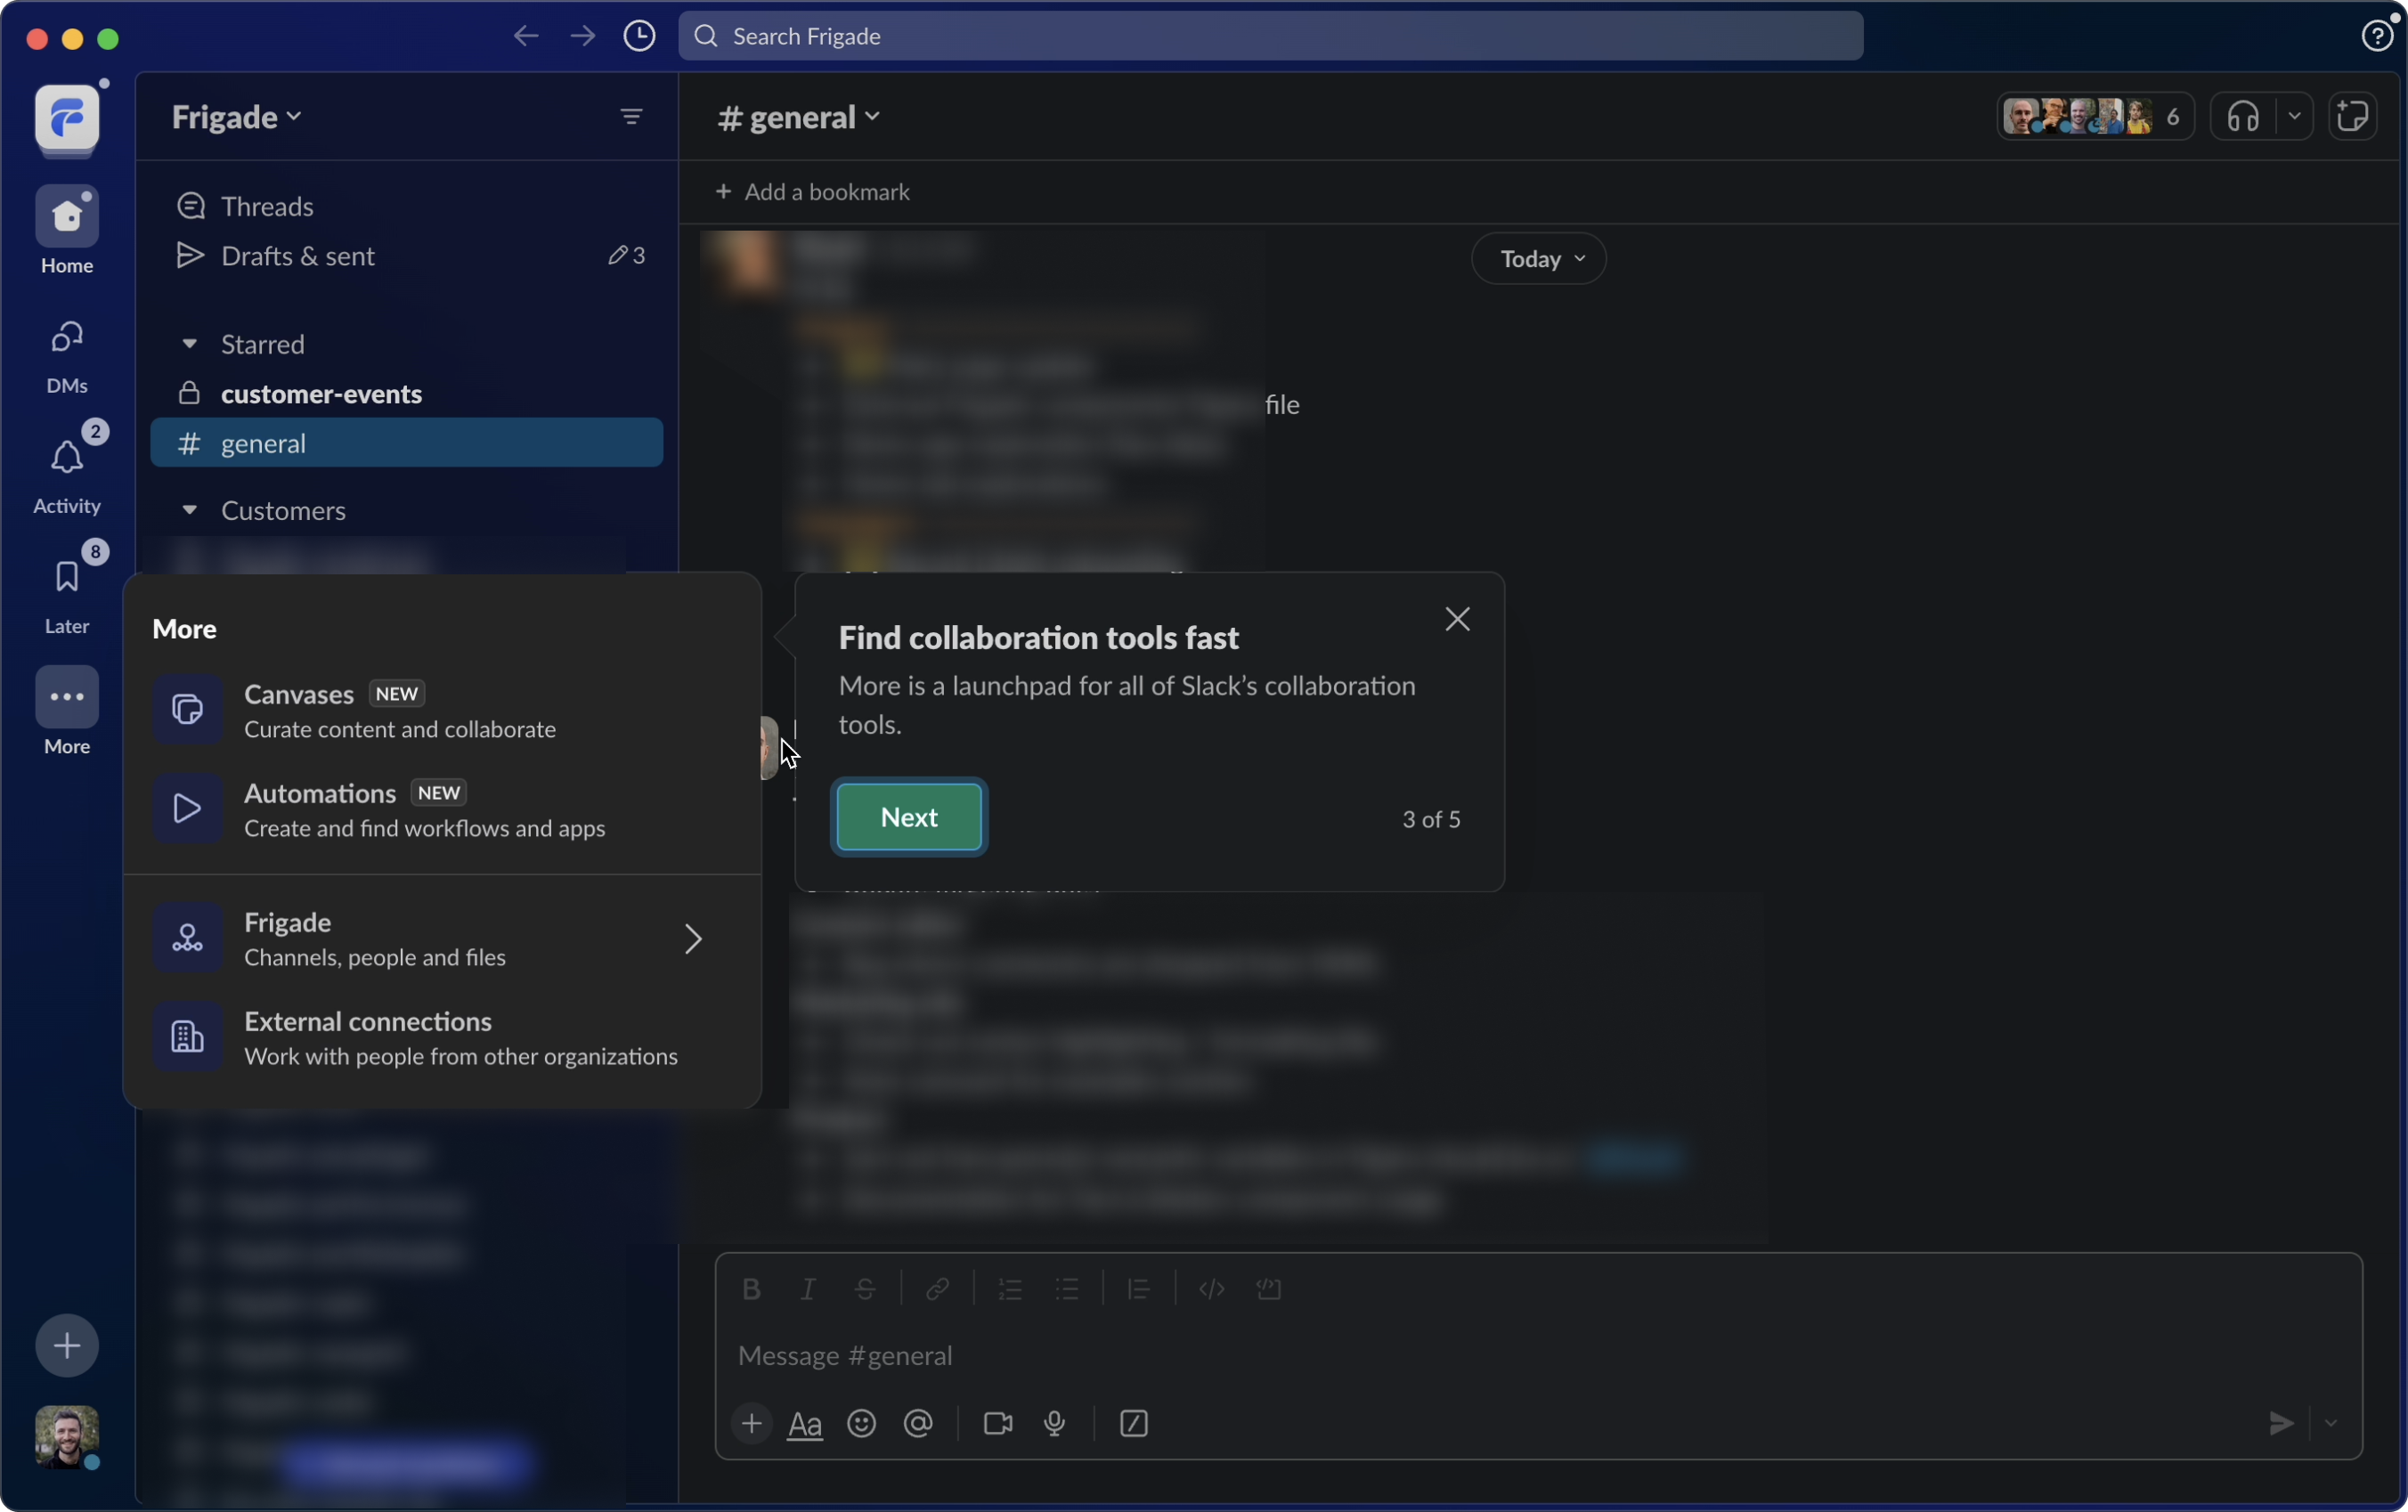Toggle inline code formatting

[1212, 1289]
